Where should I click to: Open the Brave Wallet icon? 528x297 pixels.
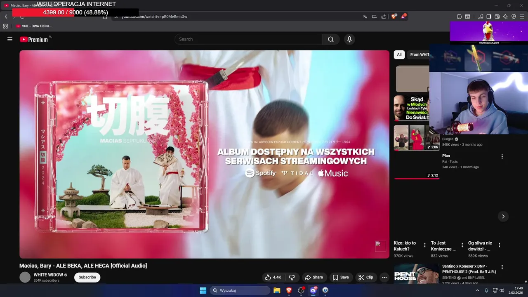click(497, 16)
